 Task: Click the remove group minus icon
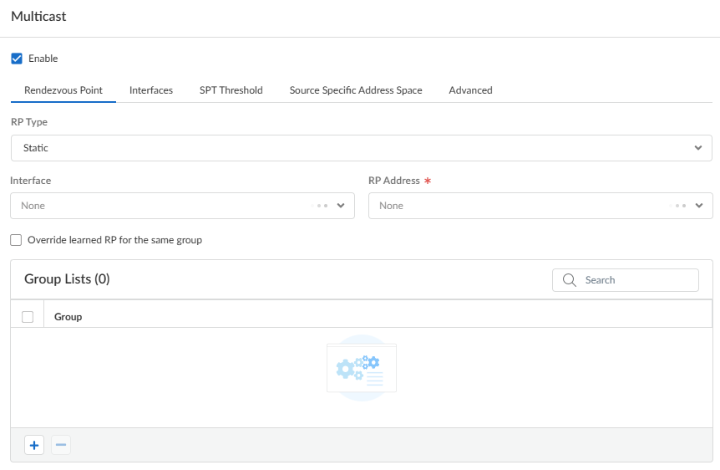tap(61, 446)
